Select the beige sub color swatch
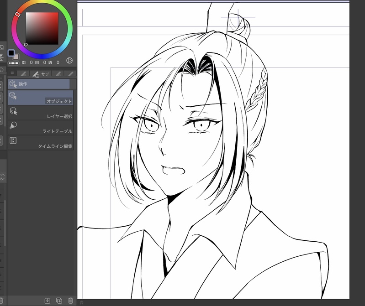Image resolution: width=365 pixels, height=306 pixels. click(x=16, y=57)
